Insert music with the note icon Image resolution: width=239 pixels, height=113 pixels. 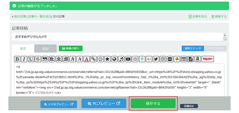121,59
